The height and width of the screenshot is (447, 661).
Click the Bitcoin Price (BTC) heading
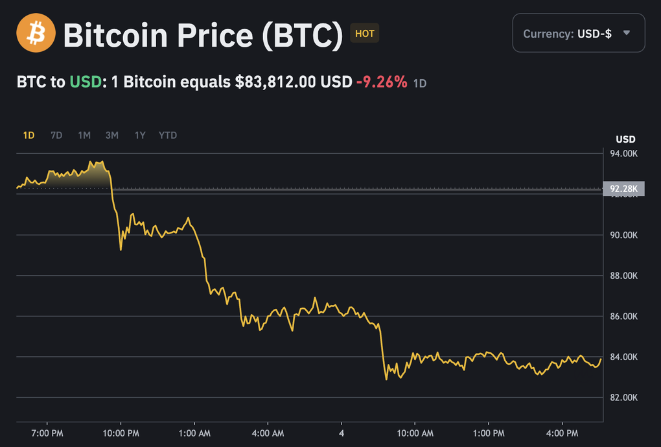(203, 35)
